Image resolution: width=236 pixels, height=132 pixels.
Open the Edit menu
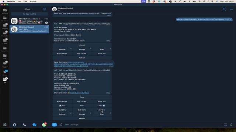click(19, 1)
